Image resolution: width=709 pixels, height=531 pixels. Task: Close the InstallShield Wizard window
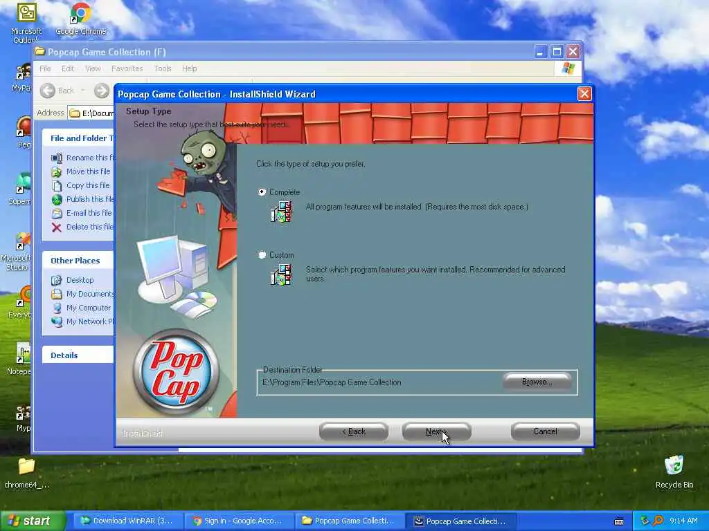(x=584, y=94)
